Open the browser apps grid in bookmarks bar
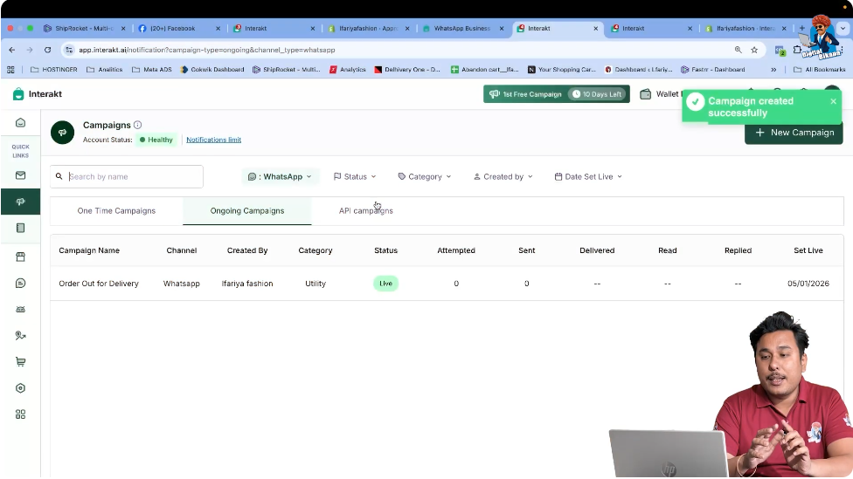 10,70
